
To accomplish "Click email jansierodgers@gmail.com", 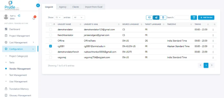I will [x=97, y=35].
